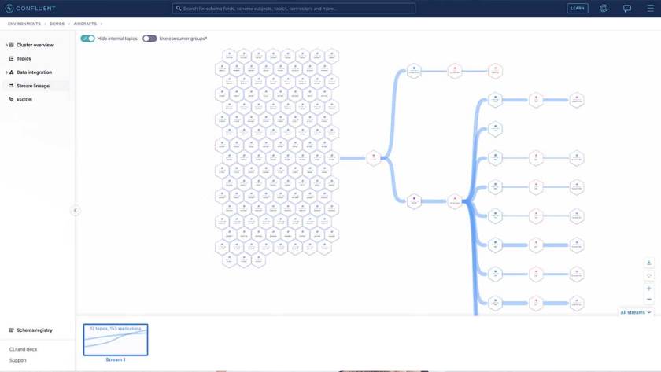661x372 pixels.
Task: Open the chat feedback icon
Action: click(627, 9)
